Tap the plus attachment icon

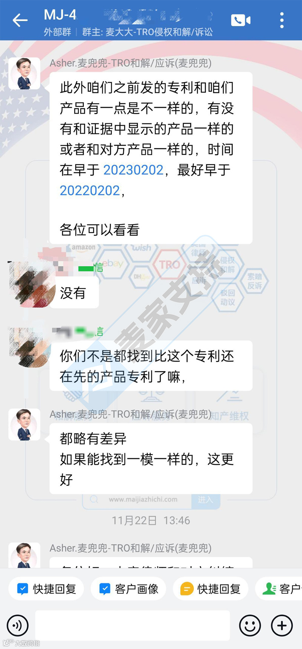[282, 625]
